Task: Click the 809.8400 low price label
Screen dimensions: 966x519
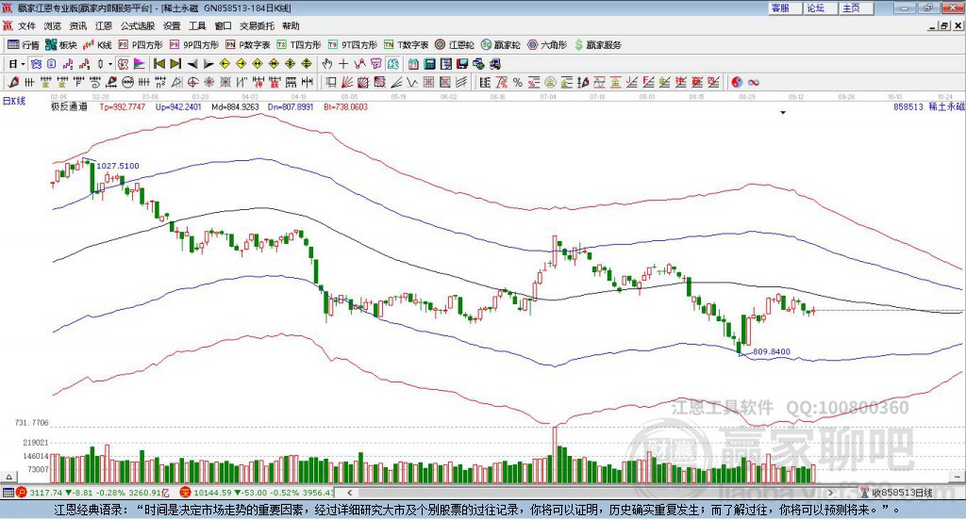Action: coord(772,351)
